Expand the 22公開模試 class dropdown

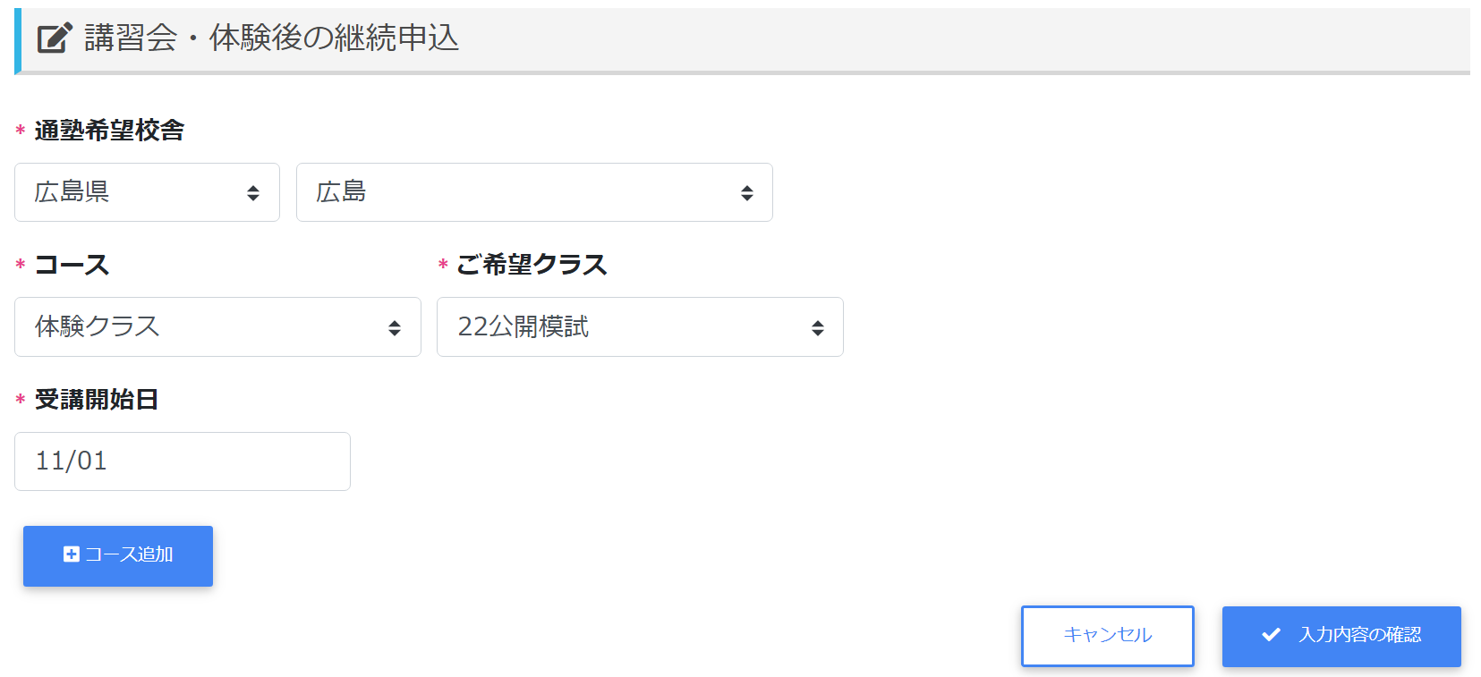pyautogui.click(x=626, y=327)
